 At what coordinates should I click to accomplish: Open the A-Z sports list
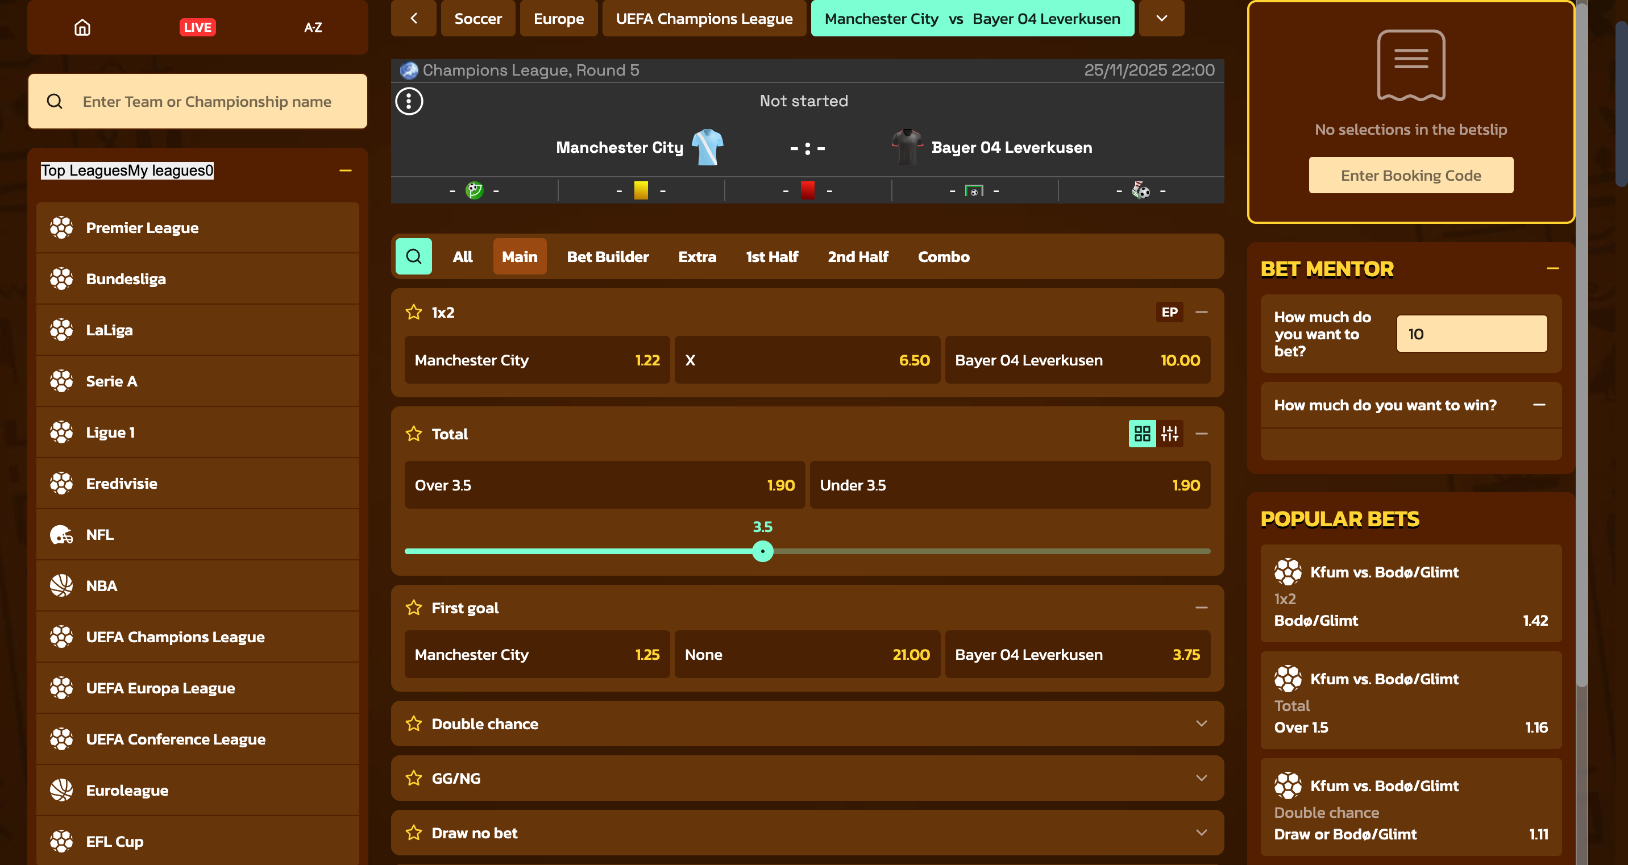(313, 27)
